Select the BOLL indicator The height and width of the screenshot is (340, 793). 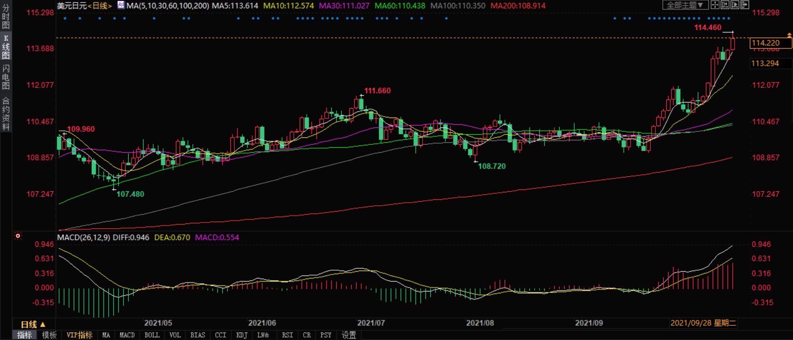(152, 335)
